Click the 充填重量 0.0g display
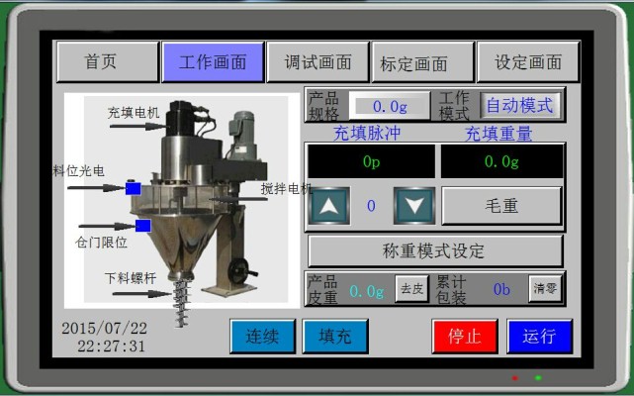This screenshot has height=396, width=634. point(501,161)
